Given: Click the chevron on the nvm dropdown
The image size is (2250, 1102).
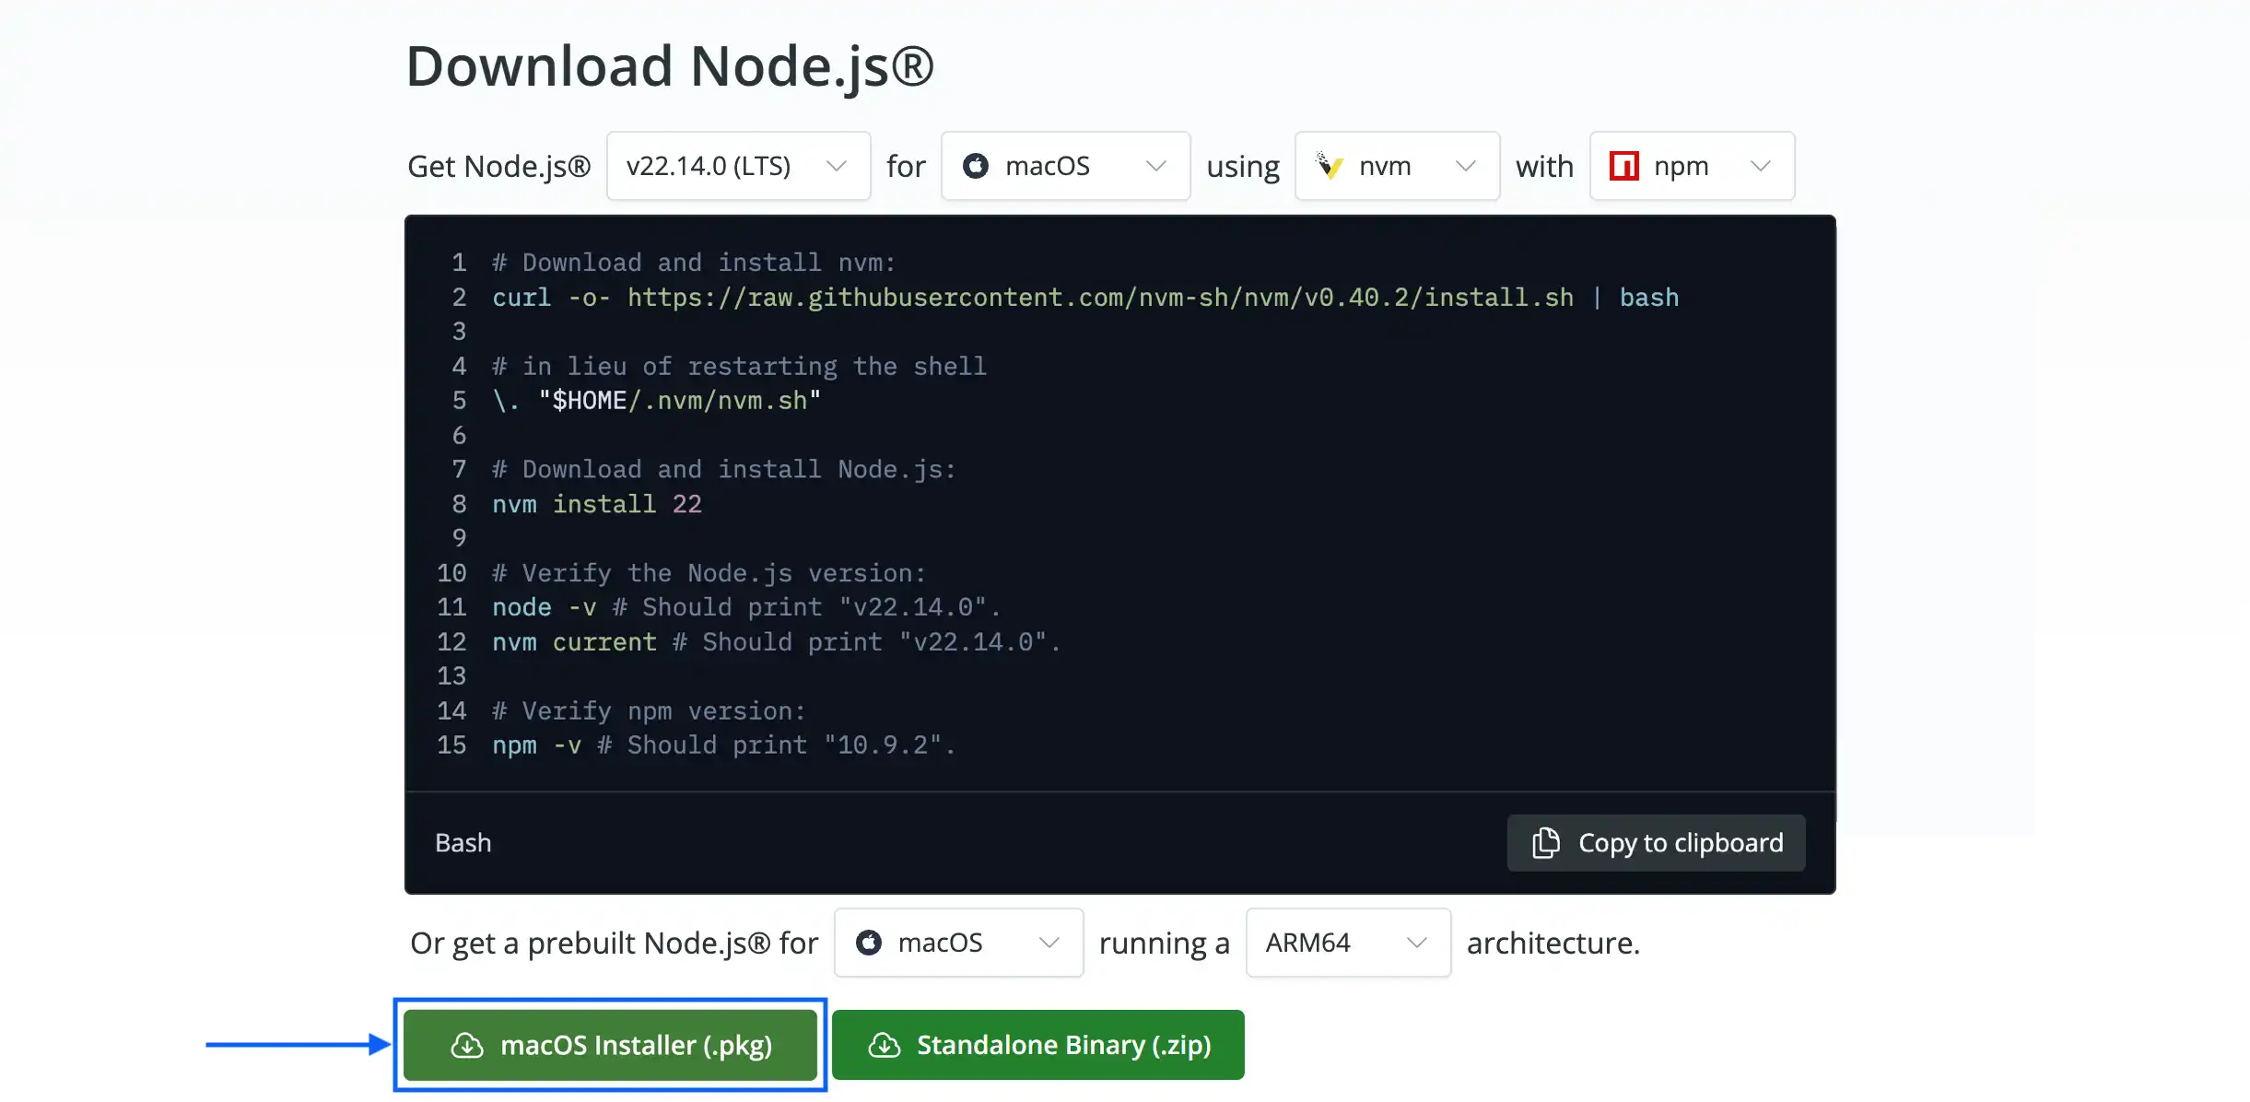Looking at the screenshot, I should [1465, 166].
